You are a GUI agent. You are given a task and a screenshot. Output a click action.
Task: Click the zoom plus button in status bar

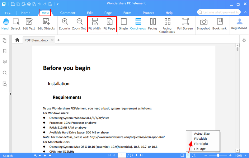(230, 155)
